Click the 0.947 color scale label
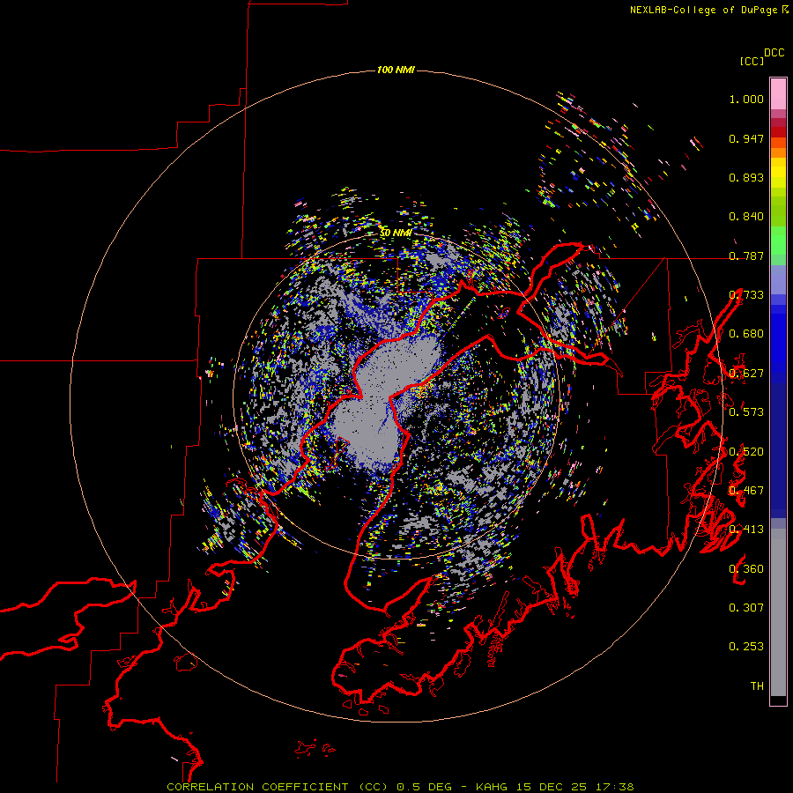This screenshot has height=793, width=793. click(746, 138)
